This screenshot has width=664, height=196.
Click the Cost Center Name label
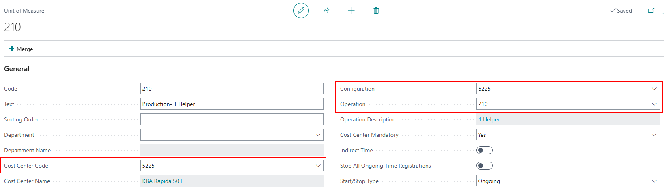coord(27,181)
